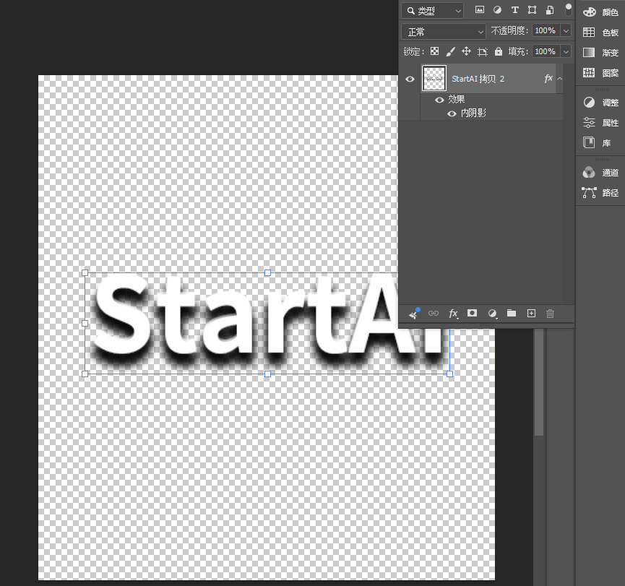Hide all layer effects (效果)
625x586 pixels.
(x=439, y=100)
